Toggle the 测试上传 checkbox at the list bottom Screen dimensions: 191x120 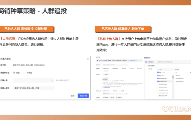coord(158,96)
